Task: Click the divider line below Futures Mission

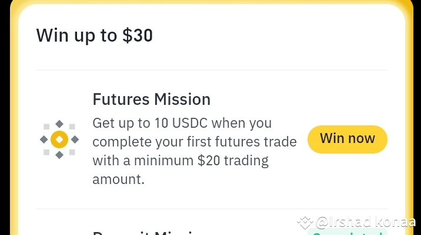Action: [x=212, y=209]
